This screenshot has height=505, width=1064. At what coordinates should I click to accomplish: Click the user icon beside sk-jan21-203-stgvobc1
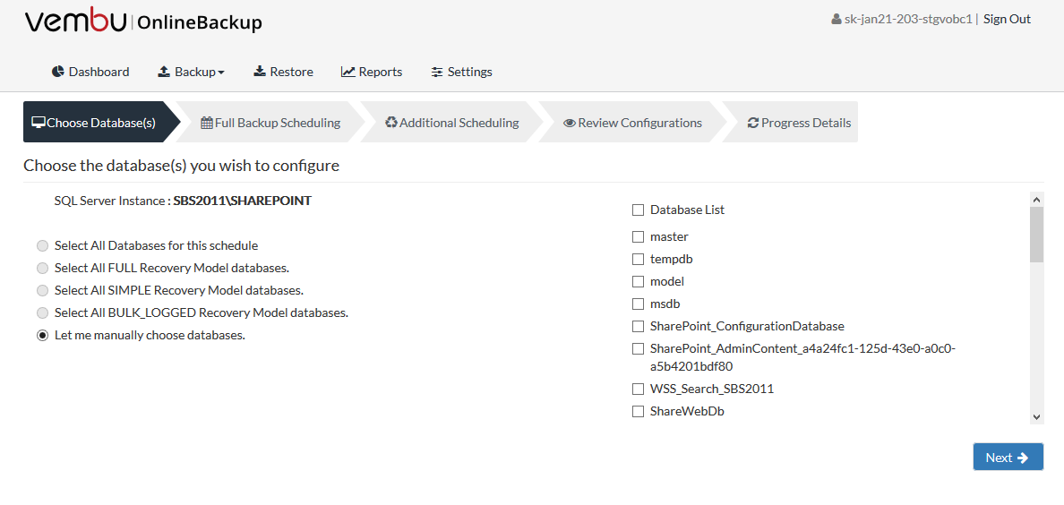pos(836,19)
